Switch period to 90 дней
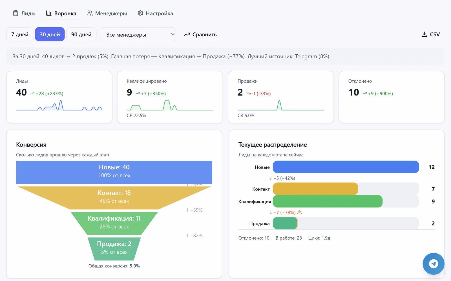This screenshot has height=281, width=451. point(81,34)
